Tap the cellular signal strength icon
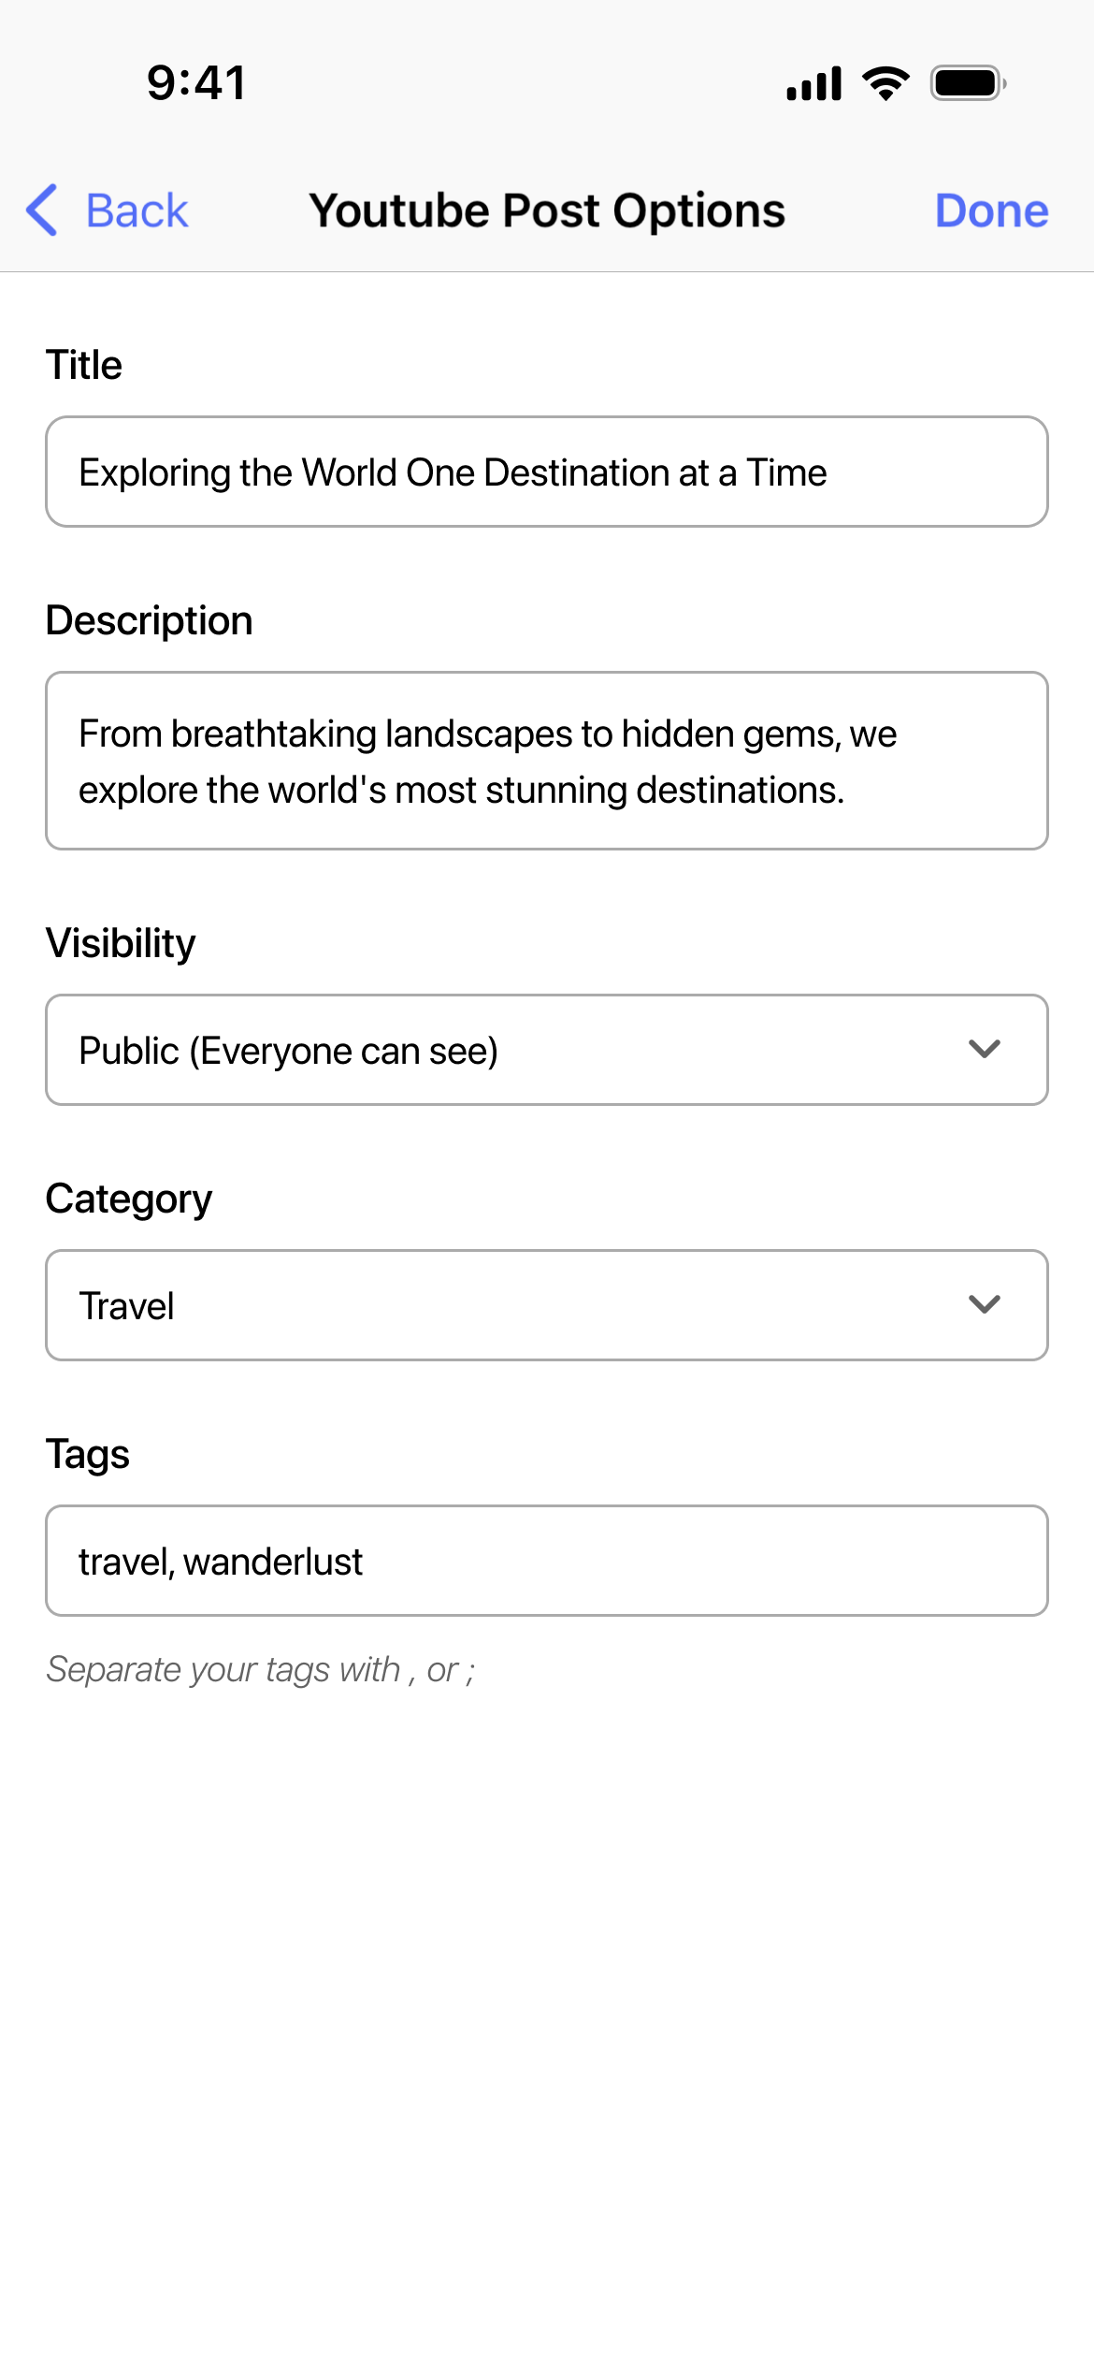This screenshot has height=2369, width=1094. [x=813, y=83]
